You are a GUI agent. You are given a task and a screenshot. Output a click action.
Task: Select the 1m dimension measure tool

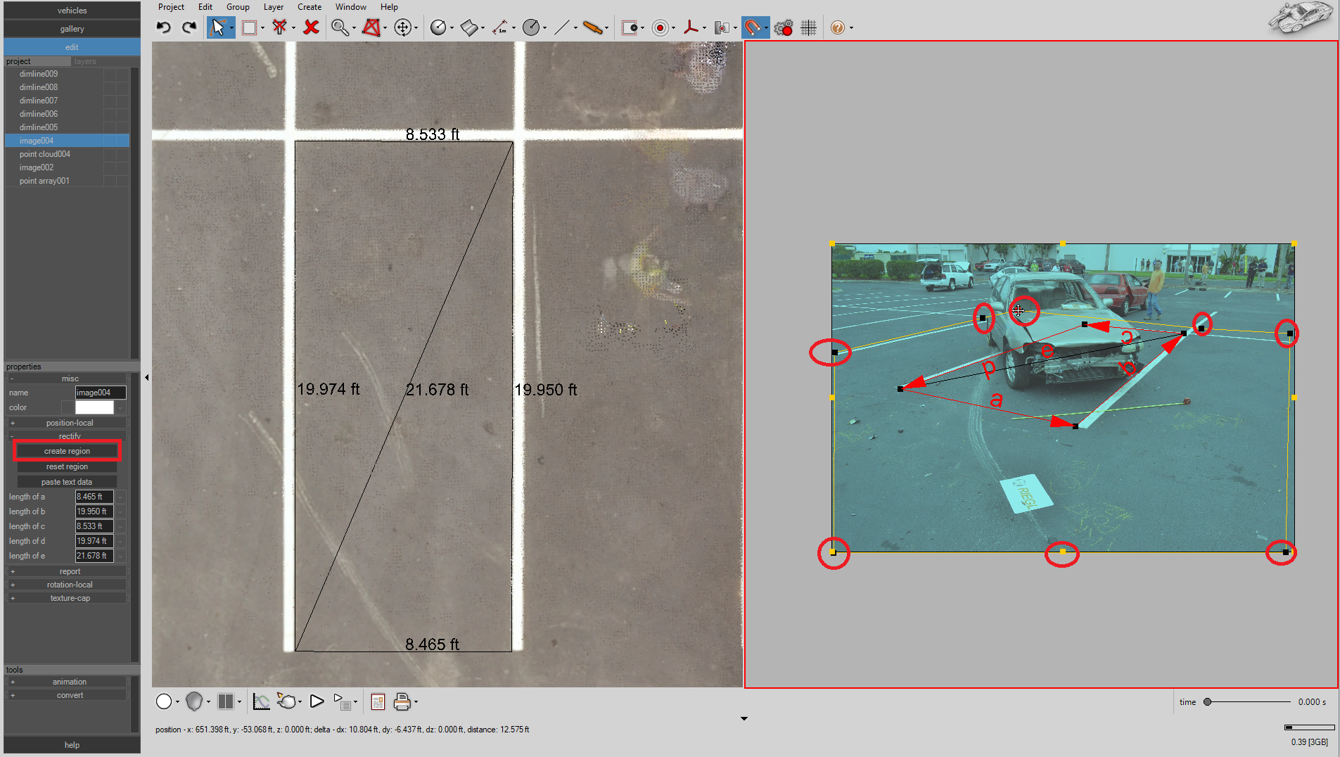500,27
